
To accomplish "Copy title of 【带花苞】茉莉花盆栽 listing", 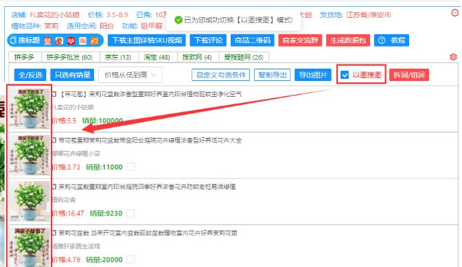I will pyautogui.click(x=54, y=94).
